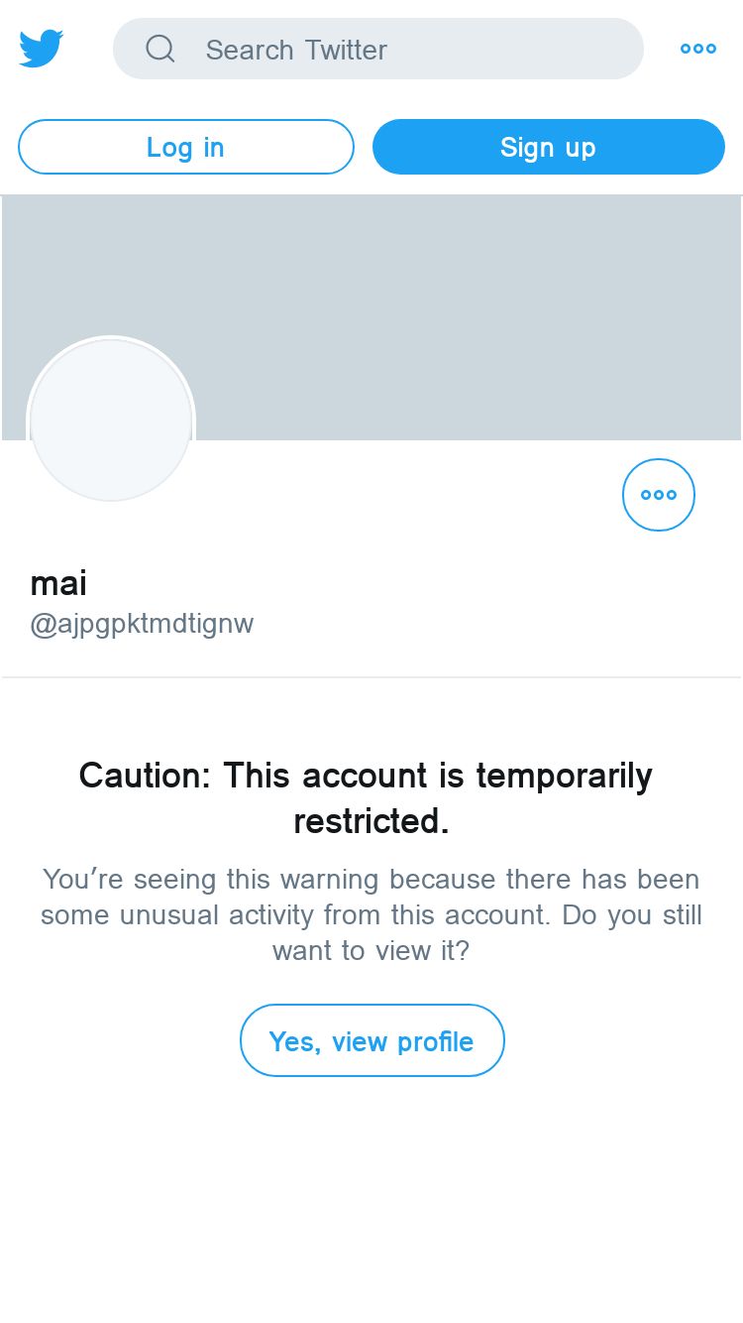This screenshot has height=1323, width=743.
Task: Open the empty circular profile avatar
Action: tap(111, 421)
